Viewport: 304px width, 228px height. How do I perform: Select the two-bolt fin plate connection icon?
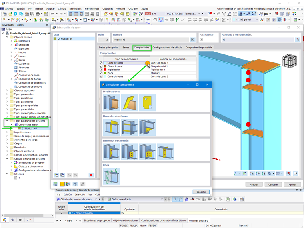[x=129, y=152]
